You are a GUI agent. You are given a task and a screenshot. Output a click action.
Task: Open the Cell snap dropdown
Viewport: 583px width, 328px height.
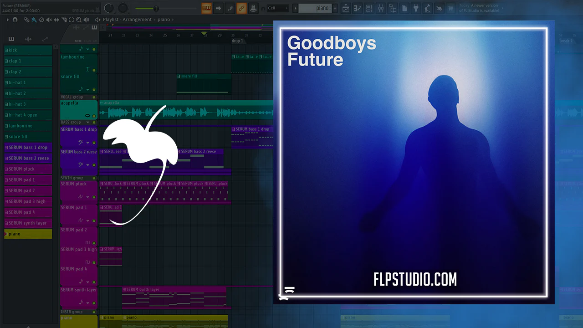[x=278, y=8]
